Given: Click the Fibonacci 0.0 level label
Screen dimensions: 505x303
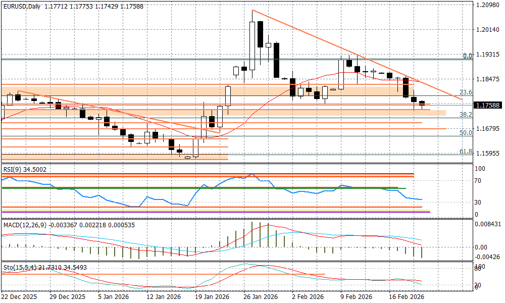Looking at the screenshot, I should point(468,56).
